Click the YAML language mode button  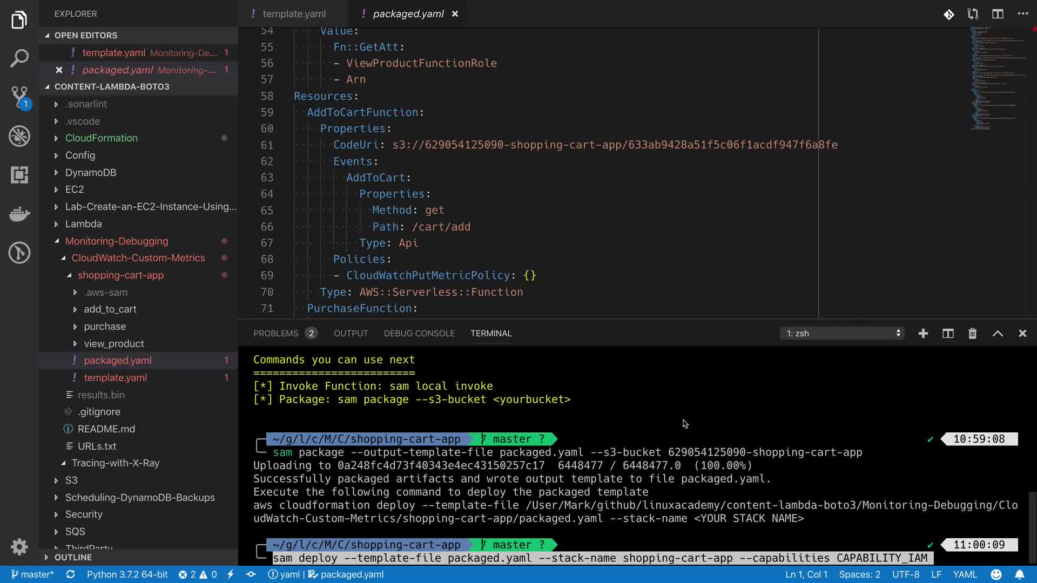965,574
